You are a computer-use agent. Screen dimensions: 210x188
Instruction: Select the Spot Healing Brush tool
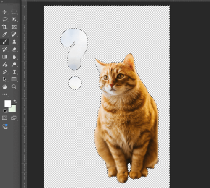[14, 34]
